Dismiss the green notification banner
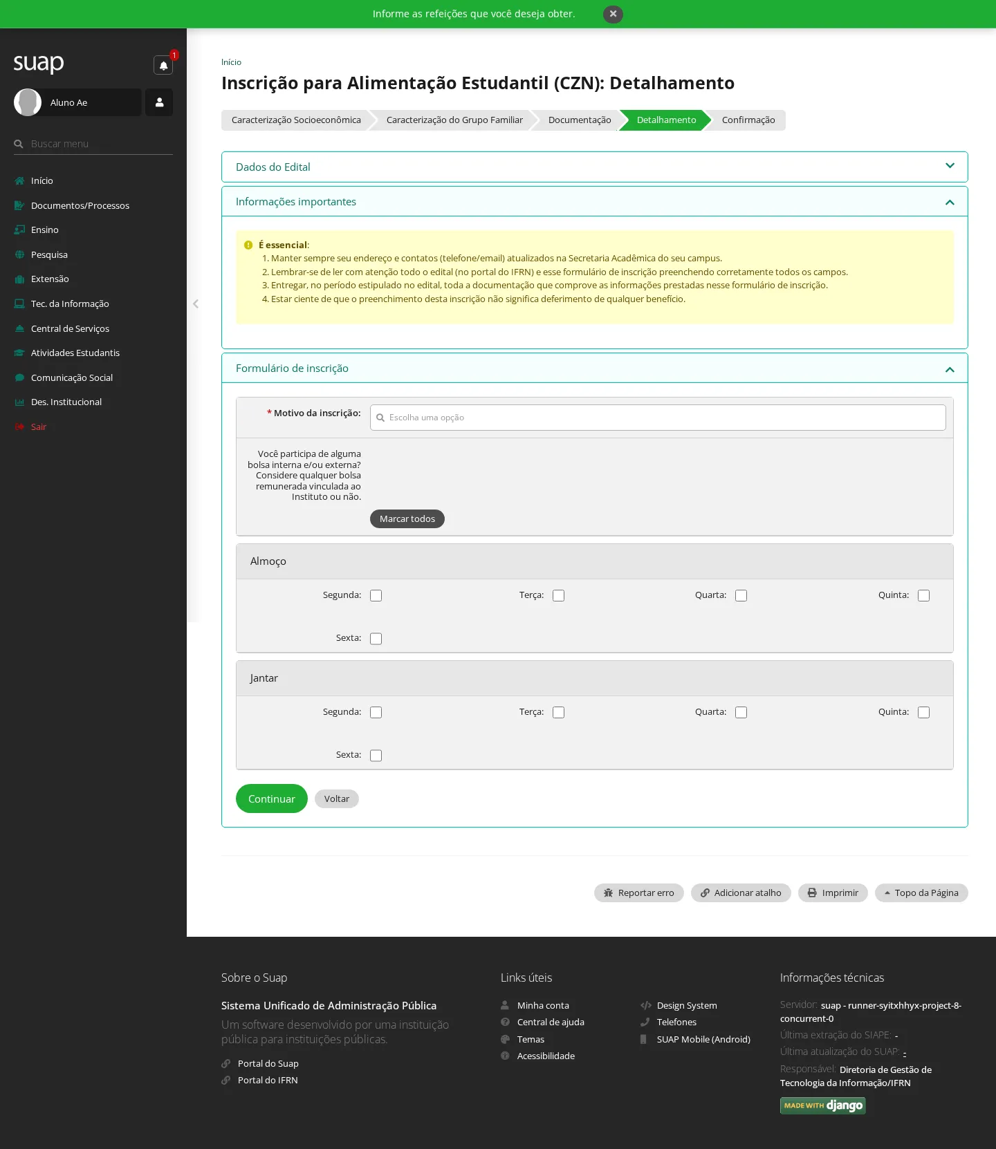 (x=613, y=14)
